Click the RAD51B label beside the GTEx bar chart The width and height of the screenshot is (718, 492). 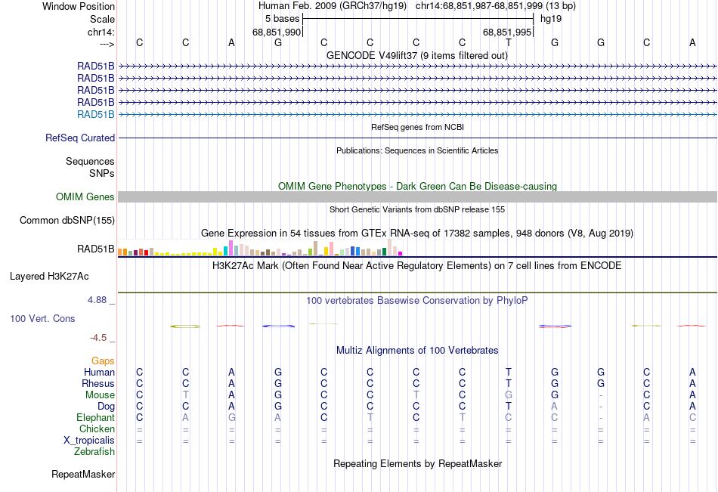[96, 249]
